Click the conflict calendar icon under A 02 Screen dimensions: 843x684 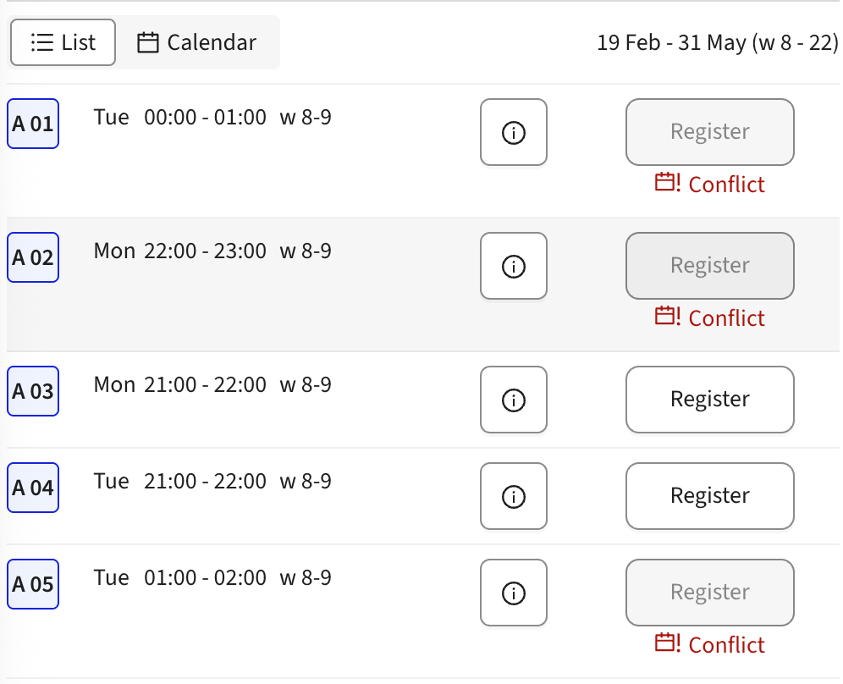point(668,317)
